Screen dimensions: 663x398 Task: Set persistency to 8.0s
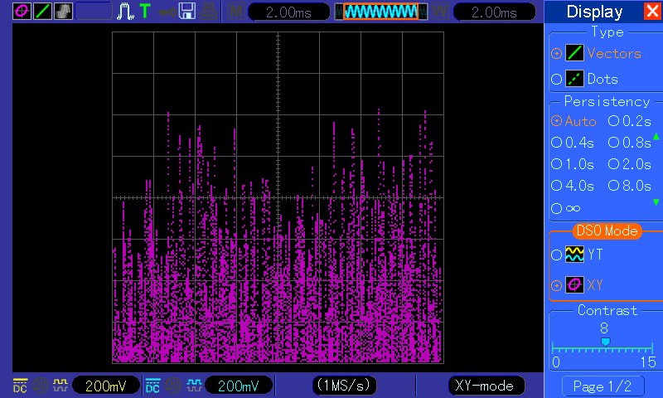[613, 186]
